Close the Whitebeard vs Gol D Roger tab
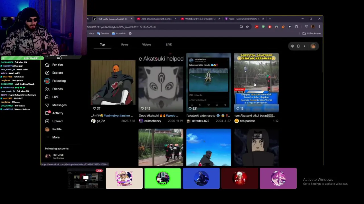The height and width of the screenshot is (204, 364). coord(219,19)
